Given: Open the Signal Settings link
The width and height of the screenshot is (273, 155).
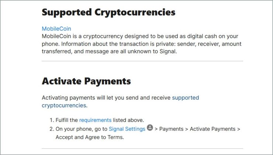Looking at the screenshot, I should [x=127, y=129].
